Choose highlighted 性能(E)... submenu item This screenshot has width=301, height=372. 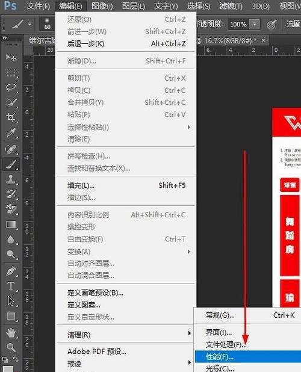tap(248, 356)
